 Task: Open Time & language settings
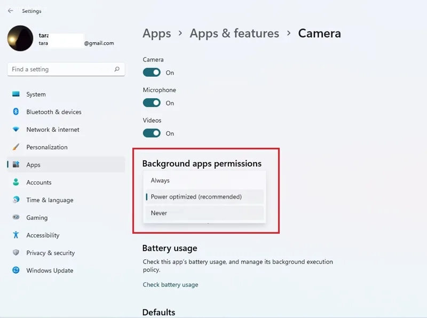[50, 200]
